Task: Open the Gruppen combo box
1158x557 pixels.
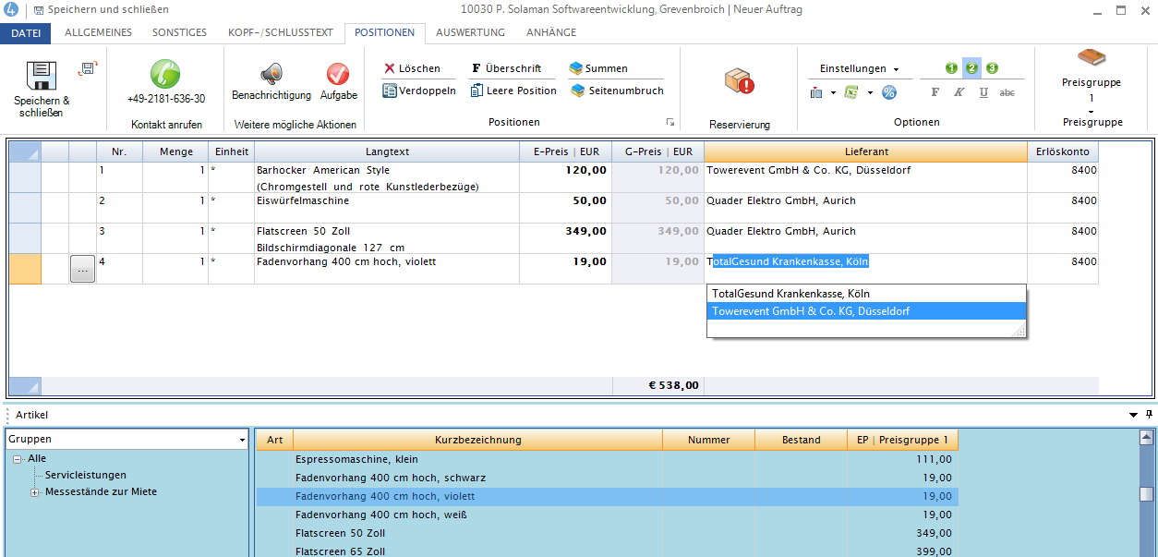Action: [x=127, y=440]
